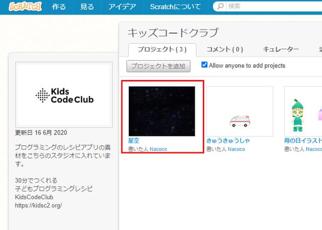Viewport: 322px width, 230px height.
Task: Open the 母の日イラスト project title link
Action: [303, 141]
